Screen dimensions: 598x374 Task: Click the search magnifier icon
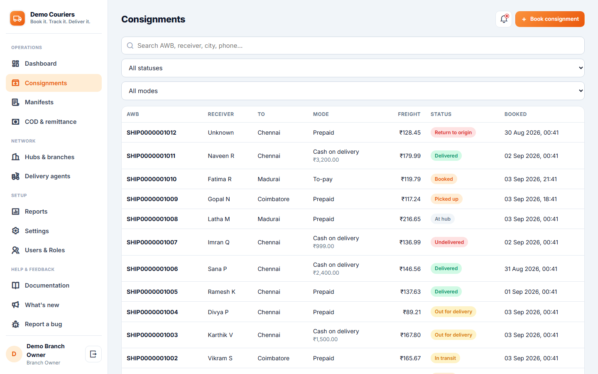[130, 46]
